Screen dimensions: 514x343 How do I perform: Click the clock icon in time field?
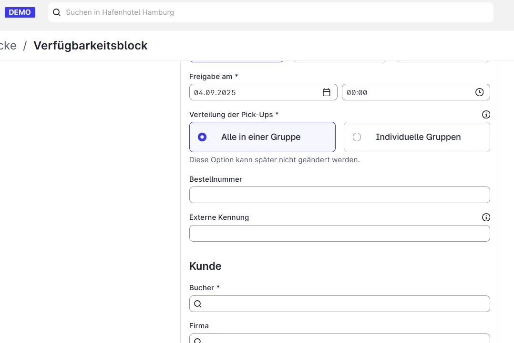(x=479, y=92)
